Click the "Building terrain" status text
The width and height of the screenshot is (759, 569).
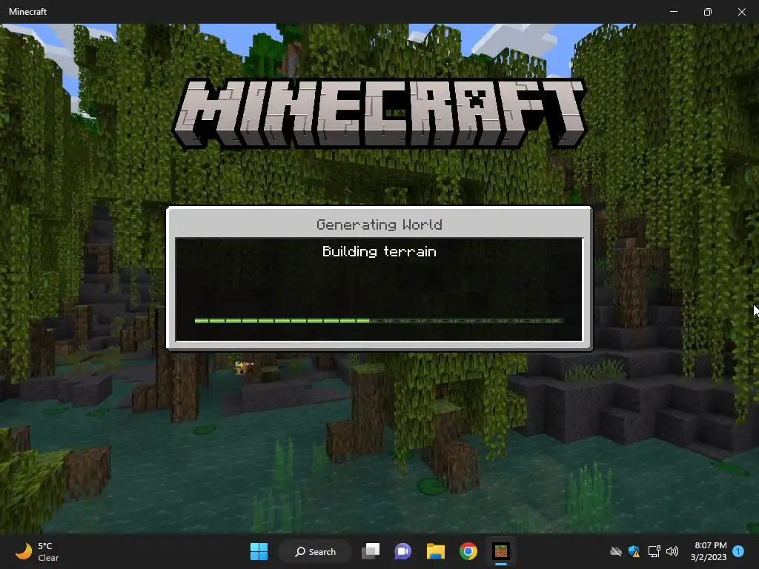[379, 252]
